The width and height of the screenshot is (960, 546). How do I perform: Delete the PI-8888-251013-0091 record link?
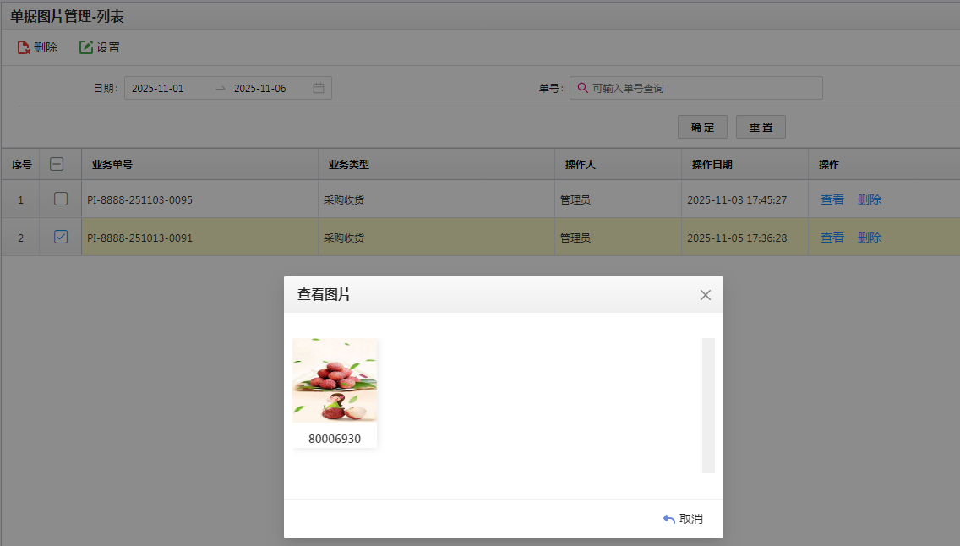click(869, 238)
